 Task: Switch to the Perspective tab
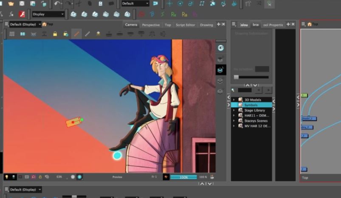151,25
